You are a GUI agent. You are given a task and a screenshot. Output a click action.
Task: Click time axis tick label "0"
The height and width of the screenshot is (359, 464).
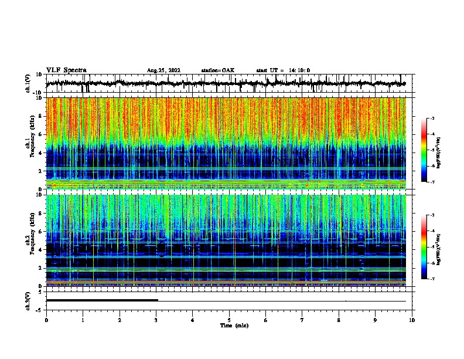(46, 320)
